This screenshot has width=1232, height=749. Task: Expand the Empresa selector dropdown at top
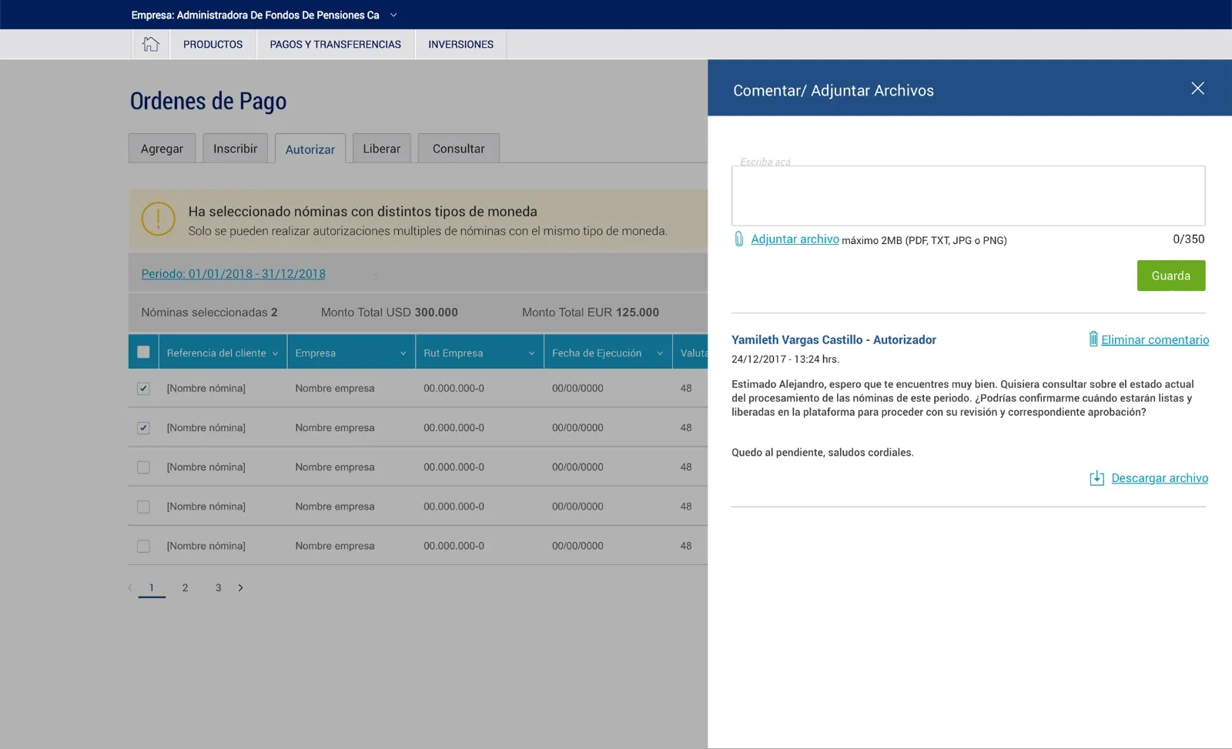coord(393,15)
